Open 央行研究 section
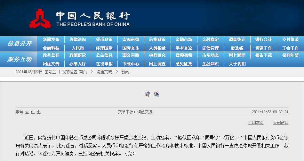Image resolution: width=304 pixels, height=161 pixels. tap(157, 55)
